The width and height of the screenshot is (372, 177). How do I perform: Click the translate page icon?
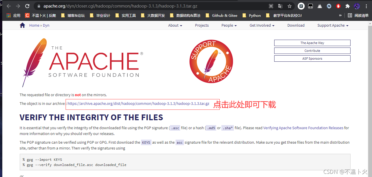tap(280, 6)
